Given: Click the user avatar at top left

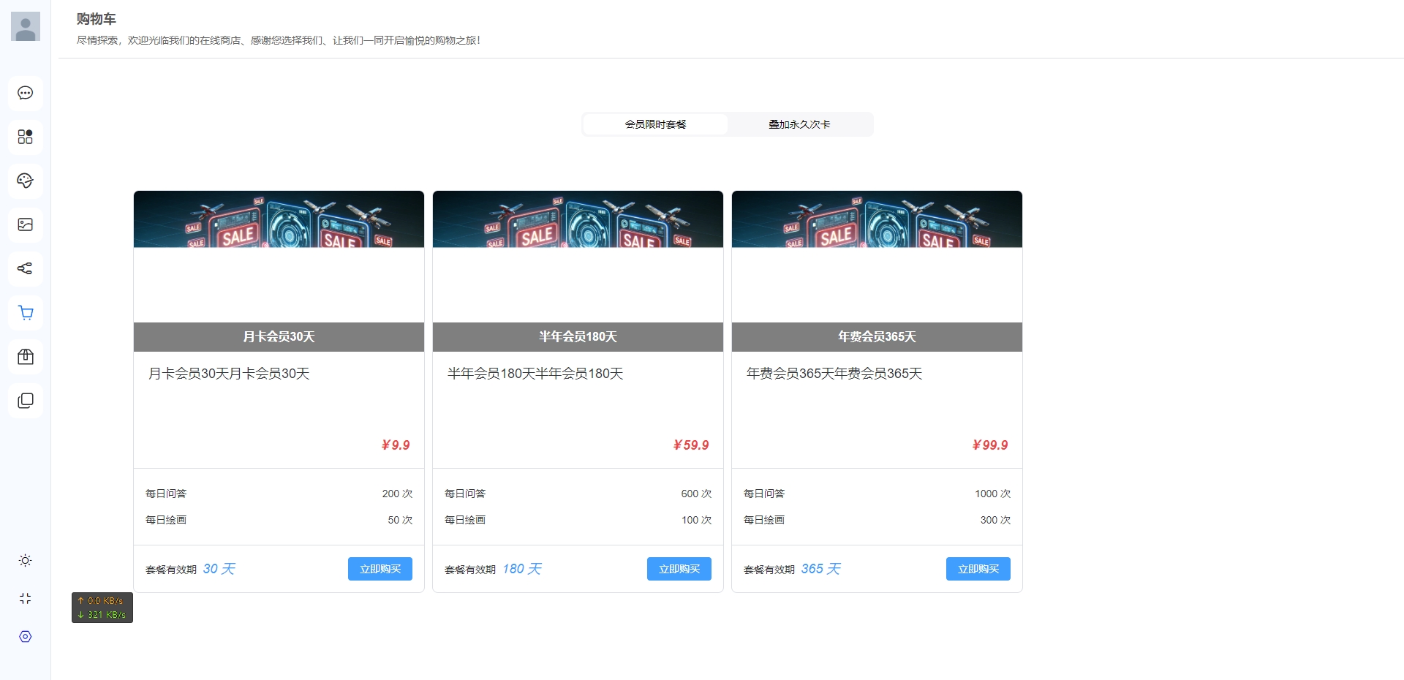Looking at the screenshot, I should point(26,26).
